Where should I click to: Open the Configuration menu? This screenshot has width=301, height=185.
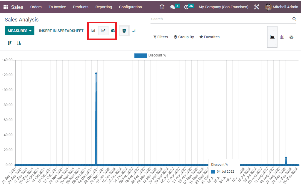[130, 7]
